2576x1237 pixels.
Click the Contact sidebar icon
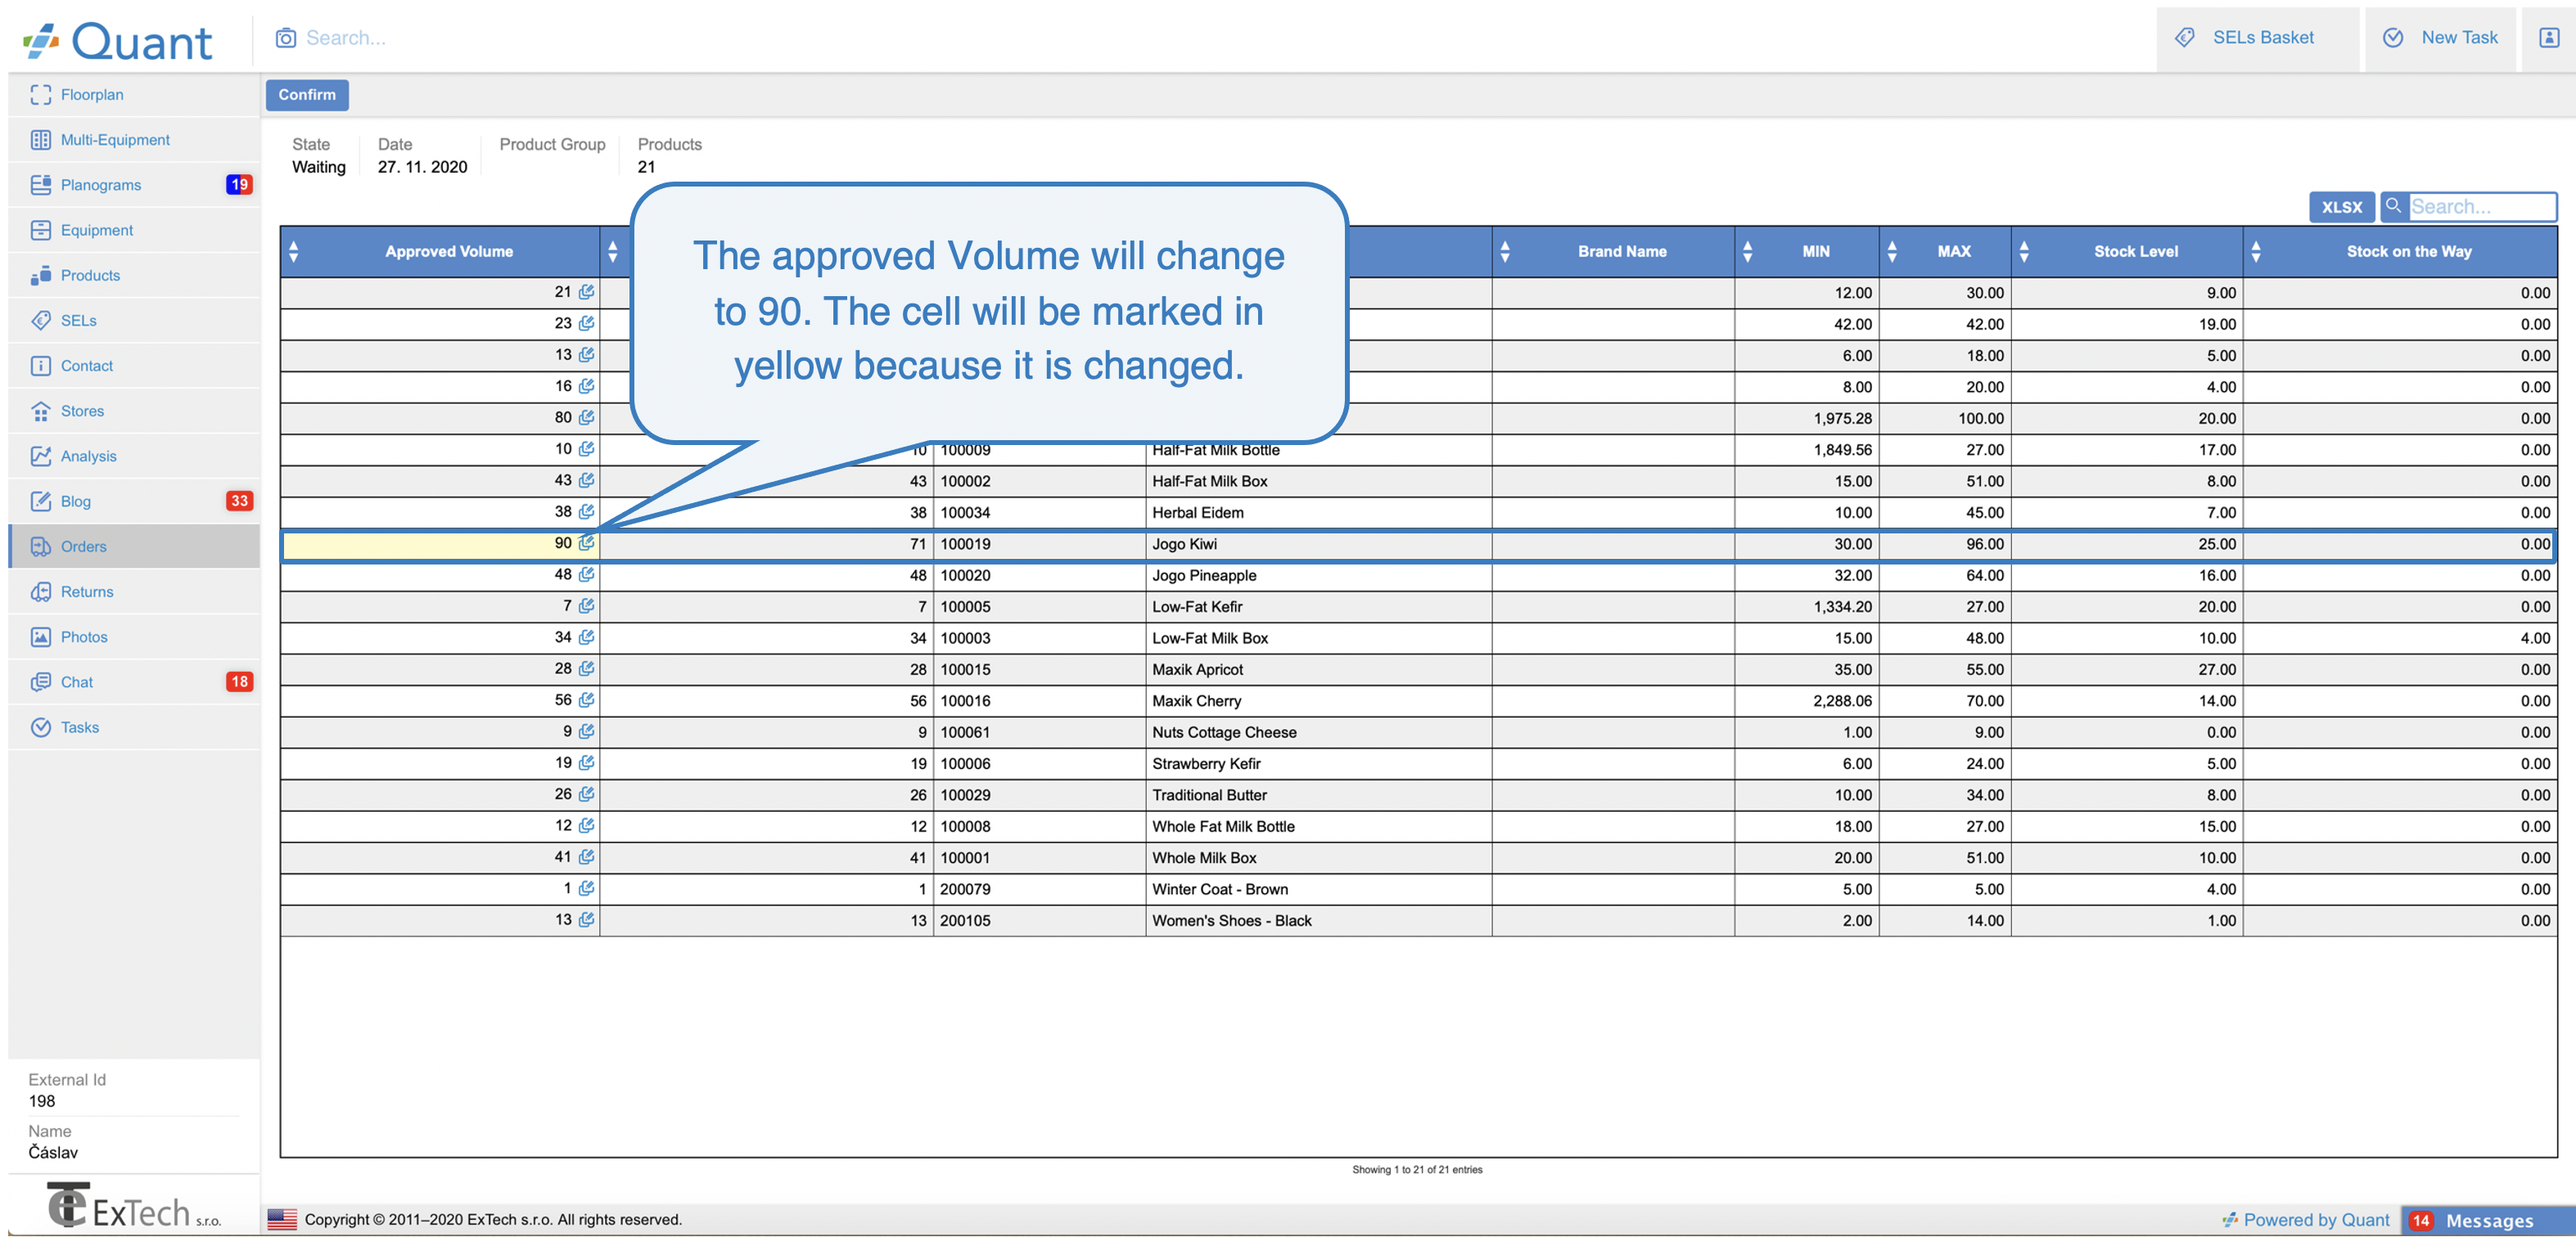[41, 366]
